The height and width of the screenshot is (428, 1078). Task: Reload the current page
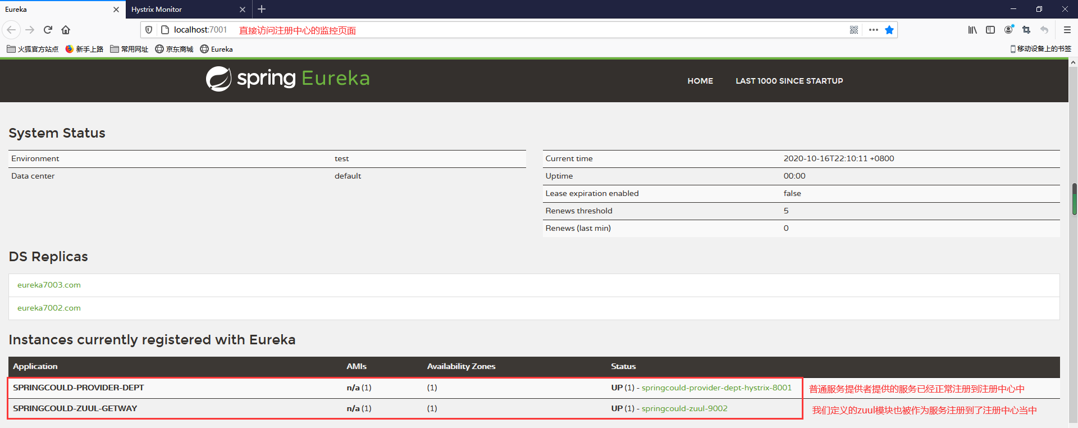tap(48, 30)
